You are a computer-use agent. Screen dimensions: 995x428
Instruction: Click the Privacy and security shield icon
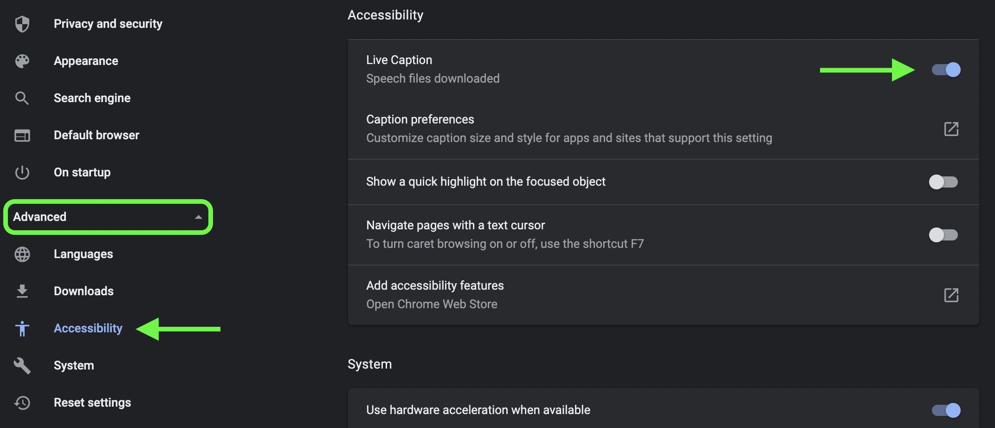pos(22,23)
